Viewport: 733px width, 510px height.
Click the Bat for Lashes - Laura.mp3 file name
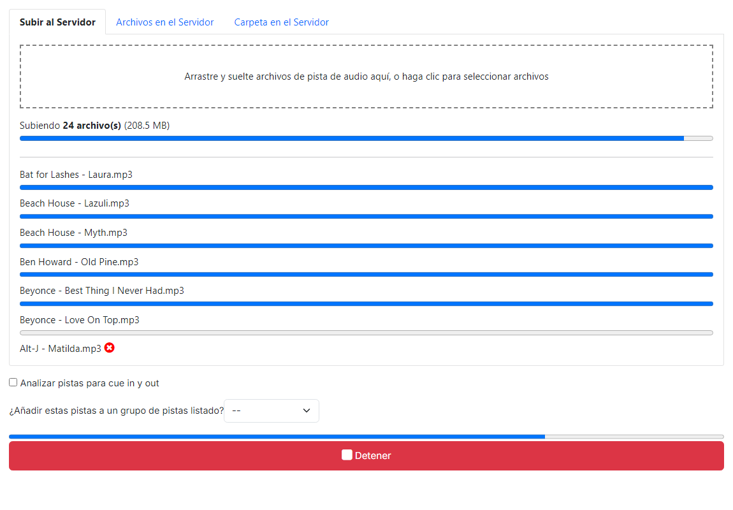click(76, 175)
